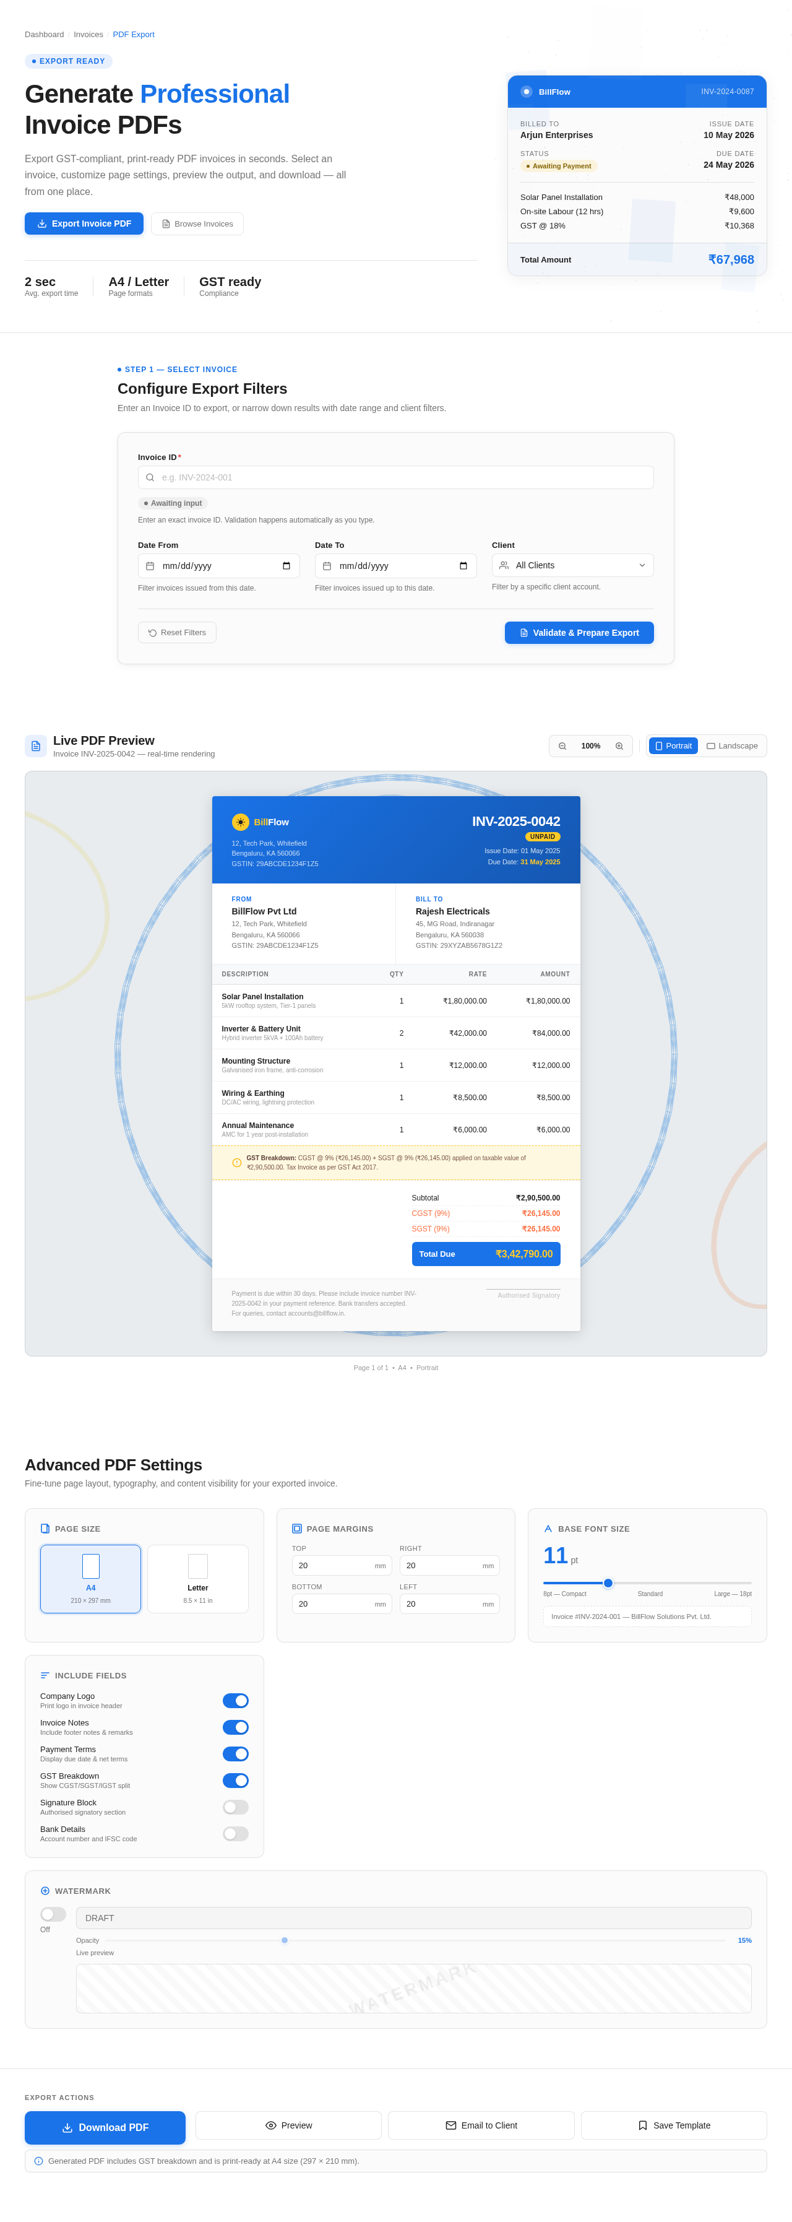
Task: Open the Date From calendar picker icon
Action: point(286,566)
